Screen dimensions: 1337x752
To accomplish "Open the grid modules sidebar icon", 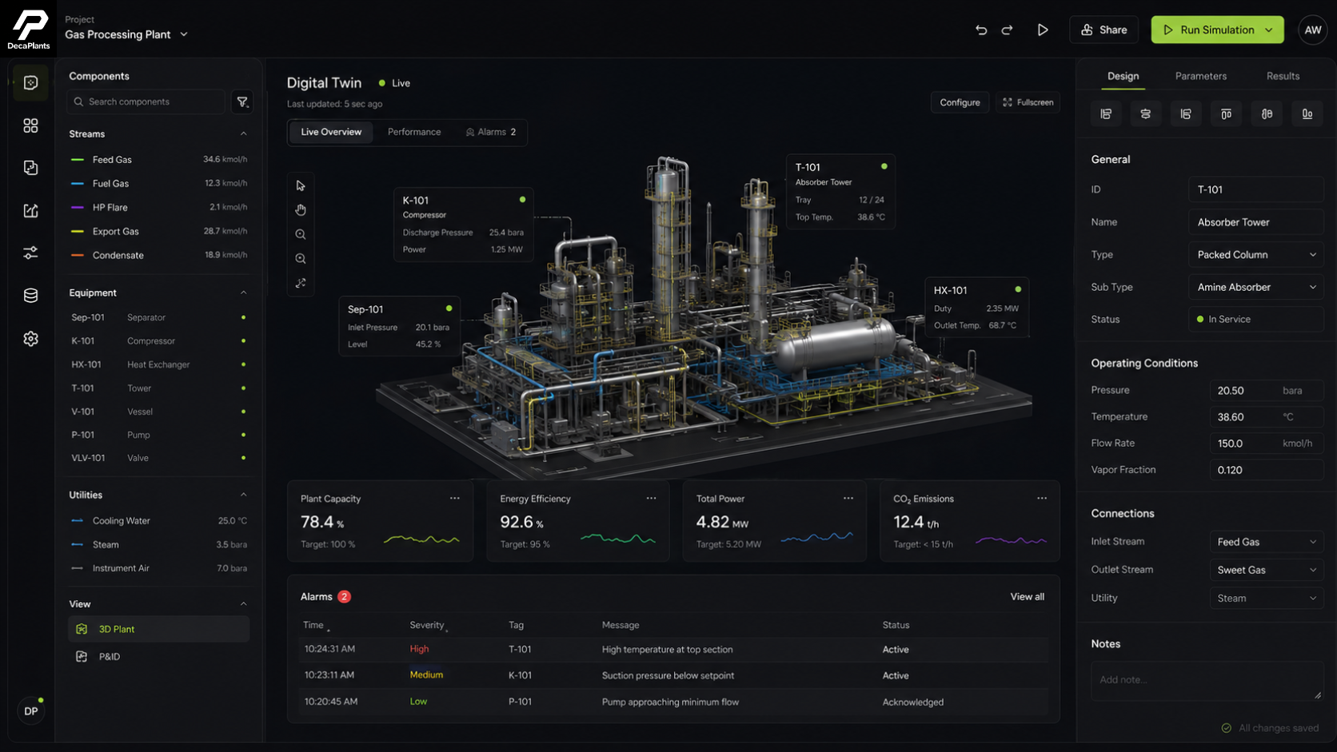I will 30,125.
